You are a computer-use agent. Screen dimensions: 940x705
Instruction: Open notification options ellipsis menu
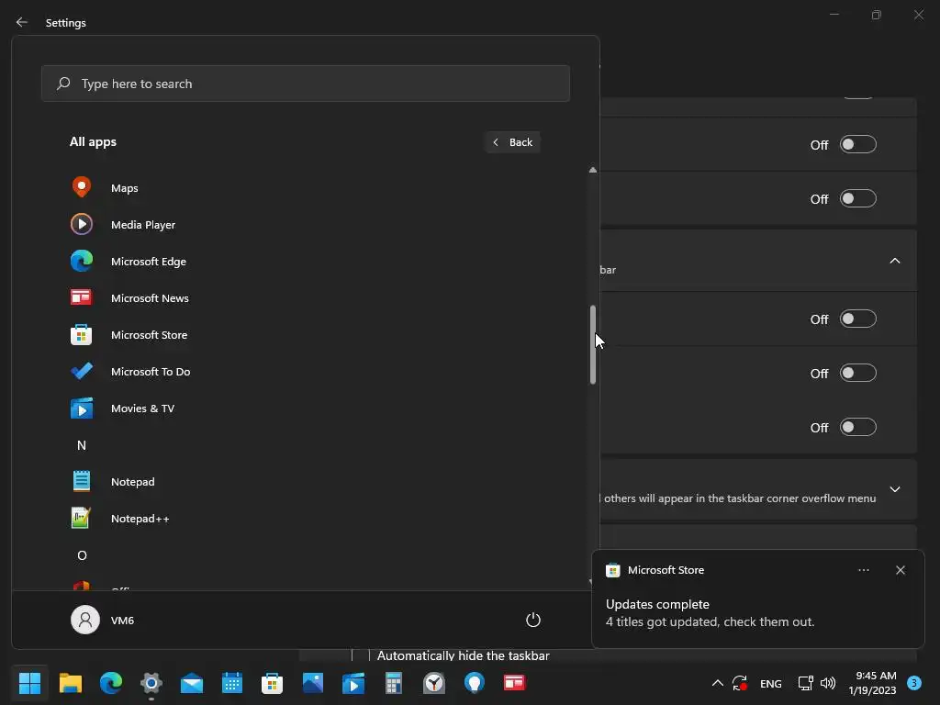pos(863,570)
